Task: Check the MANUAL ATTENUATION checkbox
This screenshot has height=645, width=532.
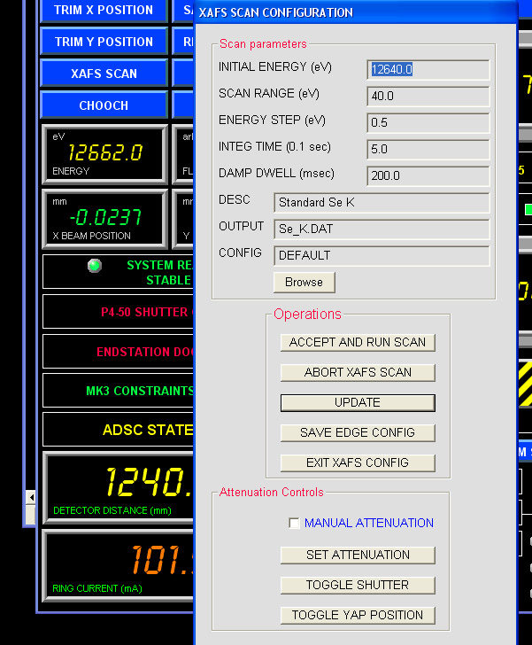Action: pos(294,524)
